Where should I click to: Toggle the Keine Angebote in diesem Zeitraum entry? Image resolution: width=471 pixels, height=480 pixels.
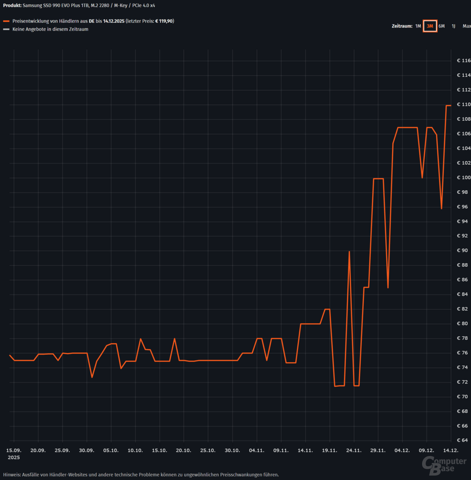(50, 30)
